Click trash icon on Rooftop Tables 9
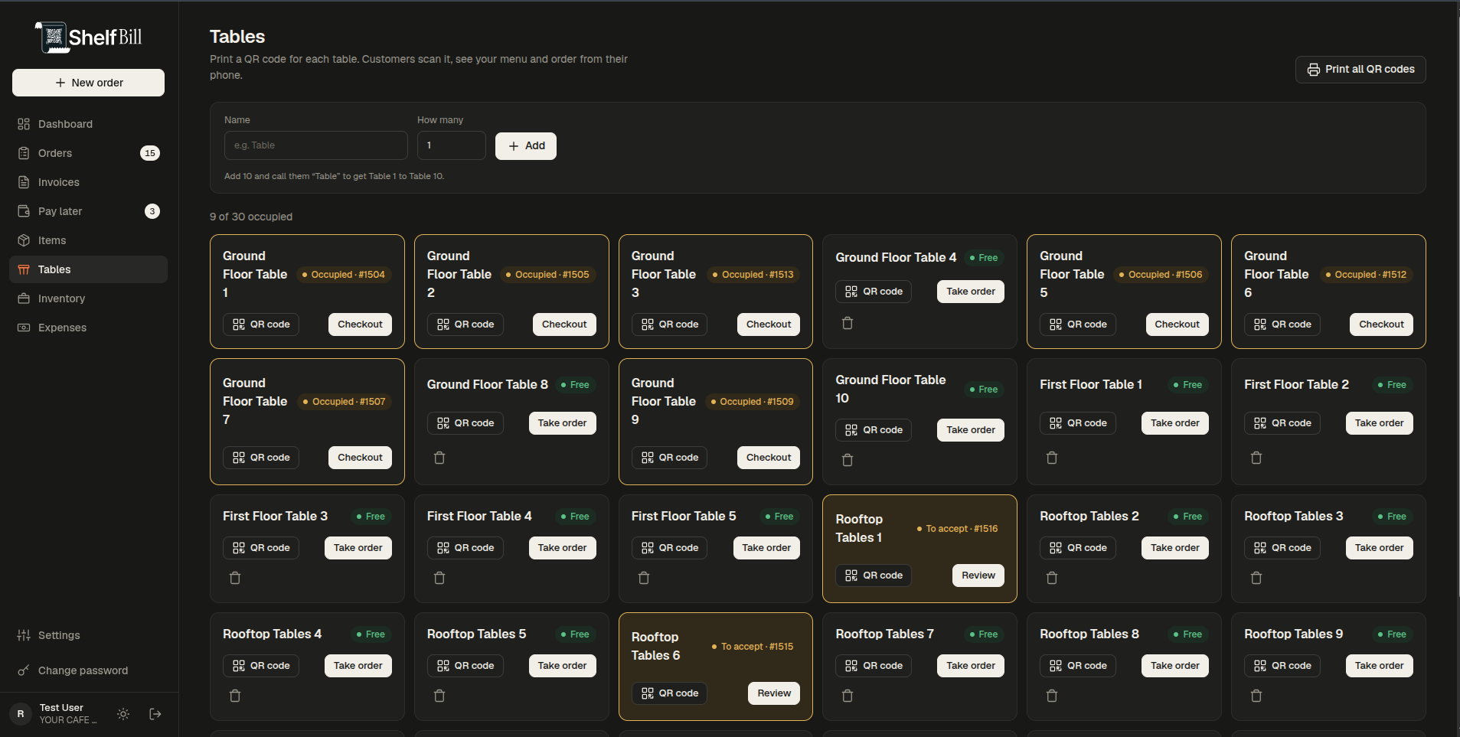The width and height of the screenshot is (1460, 737). tap(1256, 696)
